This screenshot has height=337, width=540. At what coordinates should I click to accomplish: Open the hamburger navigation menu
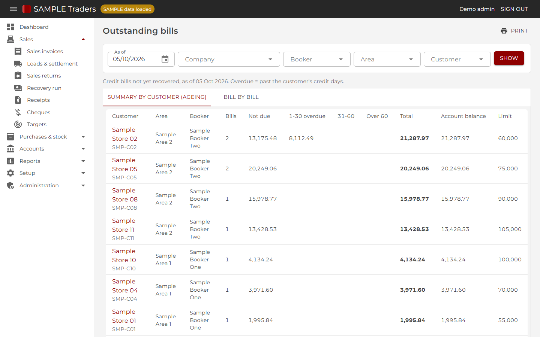click(13, 9)
